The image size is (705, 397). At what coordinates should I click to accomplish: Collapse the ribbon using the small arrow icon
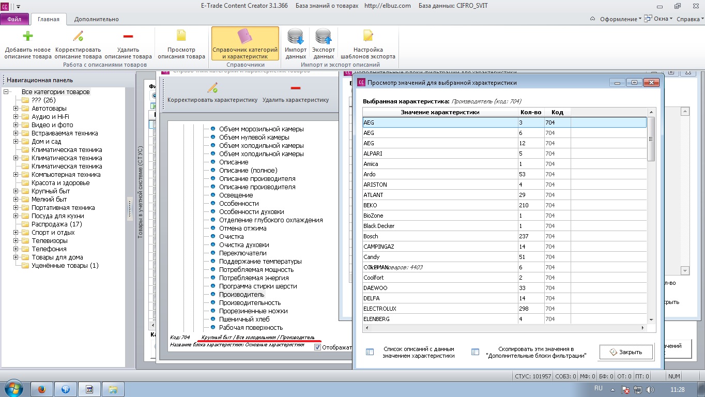coord(592,19)
